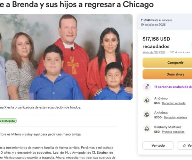This screenshot has height=160, width=192.
Task: Click the heart-hands icon beside $300 donation
Action: 147,114
